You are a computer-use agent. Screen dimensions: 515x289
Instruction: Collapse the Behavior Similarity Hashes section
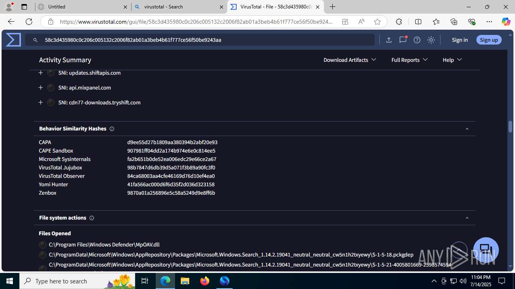coord(467,129)
